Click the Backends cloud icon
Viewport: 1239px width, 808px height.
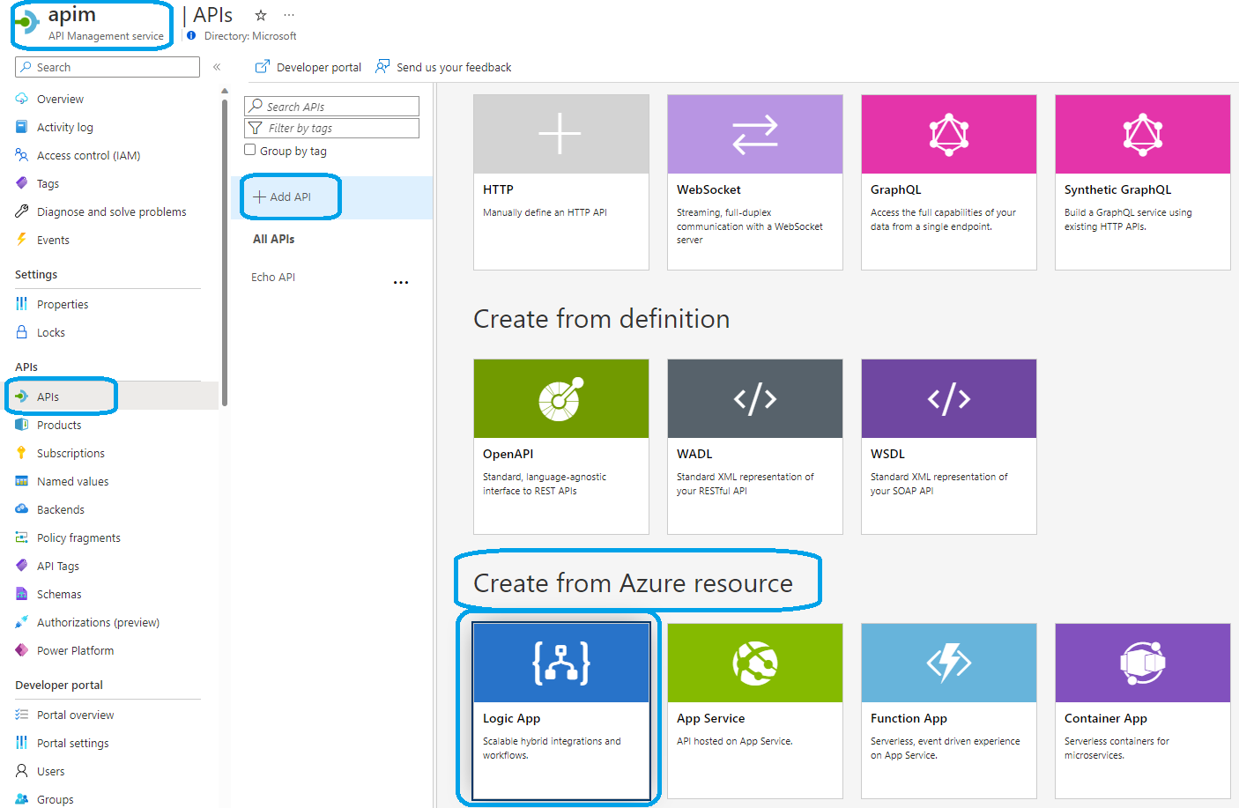click(x=22, y=509)
